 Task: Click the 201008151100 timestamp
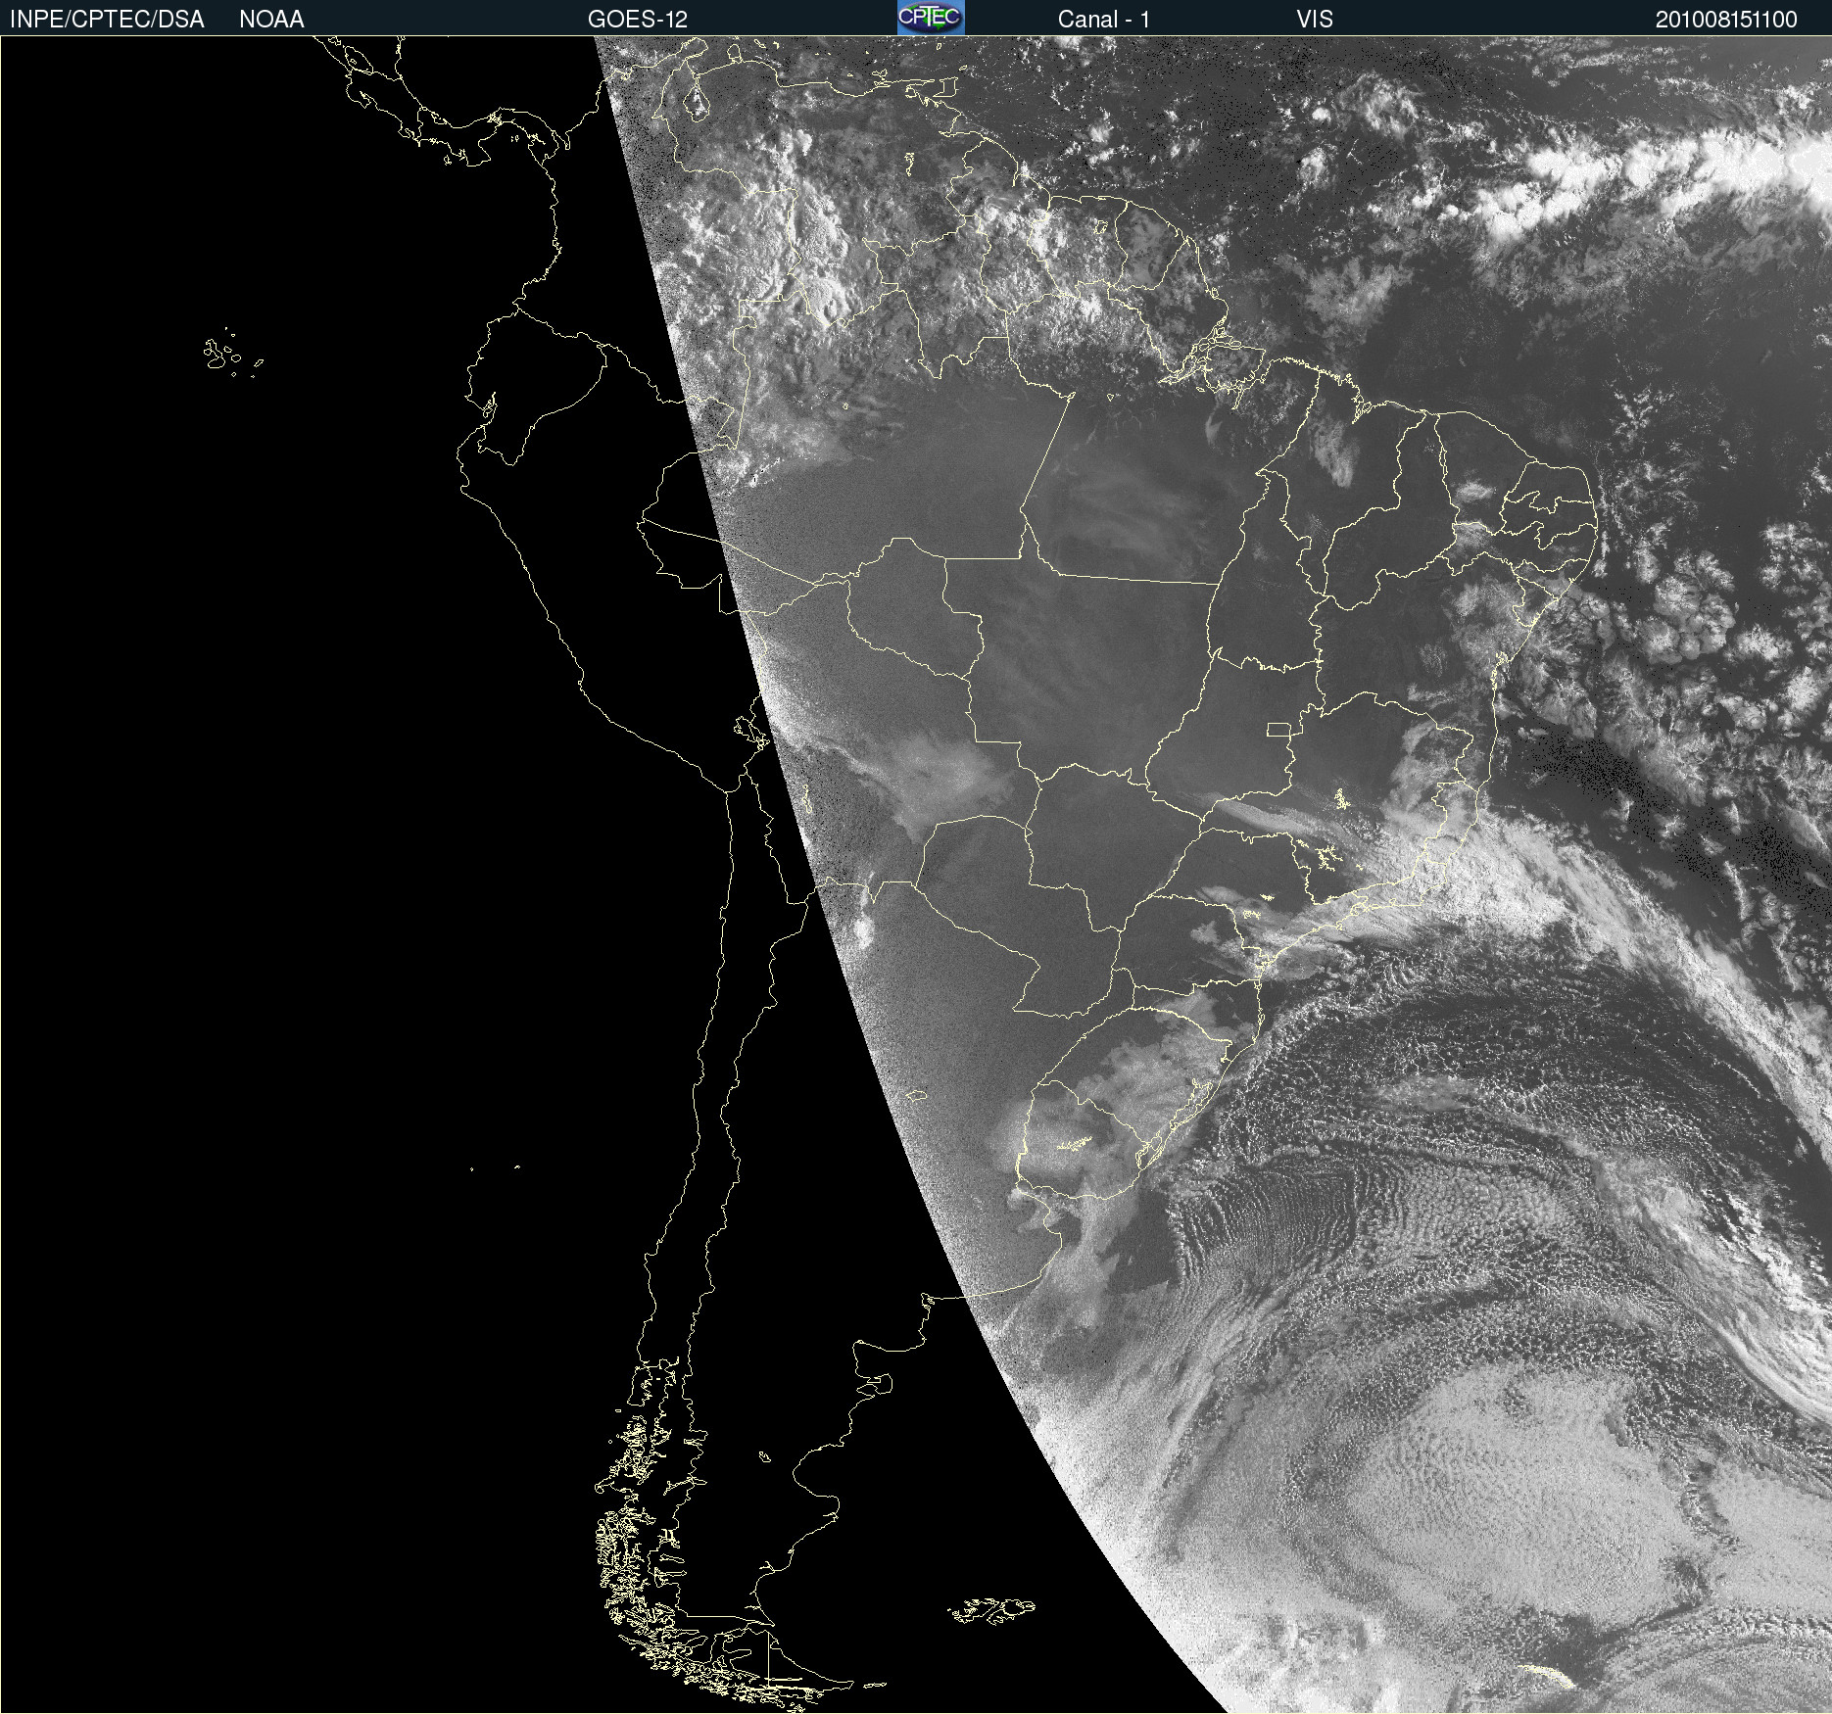click(1726, 20)
